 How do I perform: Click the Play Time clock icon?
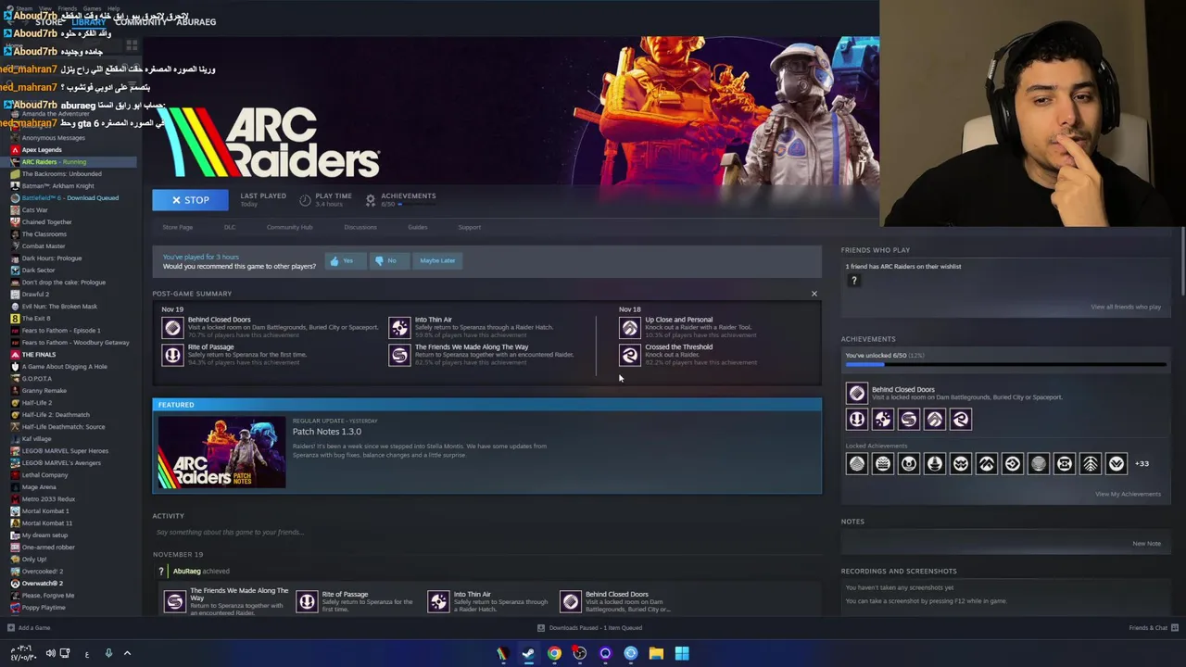pyautogui.click(x=305, y=199)
